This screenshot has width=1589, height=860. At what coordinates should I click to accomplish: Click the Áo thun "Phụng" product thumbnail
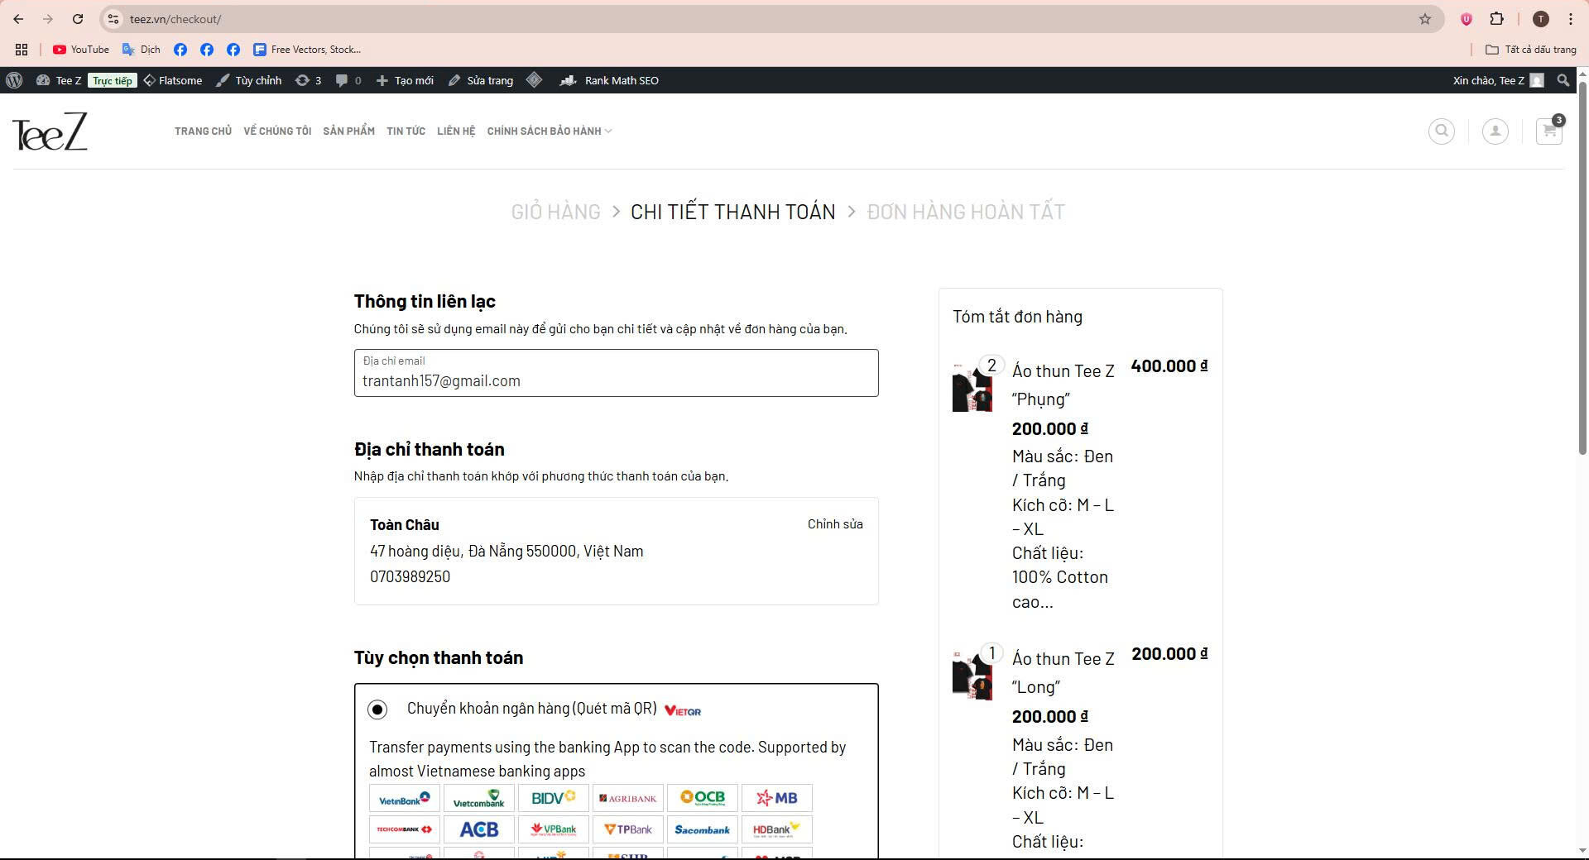pyautogui.click(x=972, y=389)
